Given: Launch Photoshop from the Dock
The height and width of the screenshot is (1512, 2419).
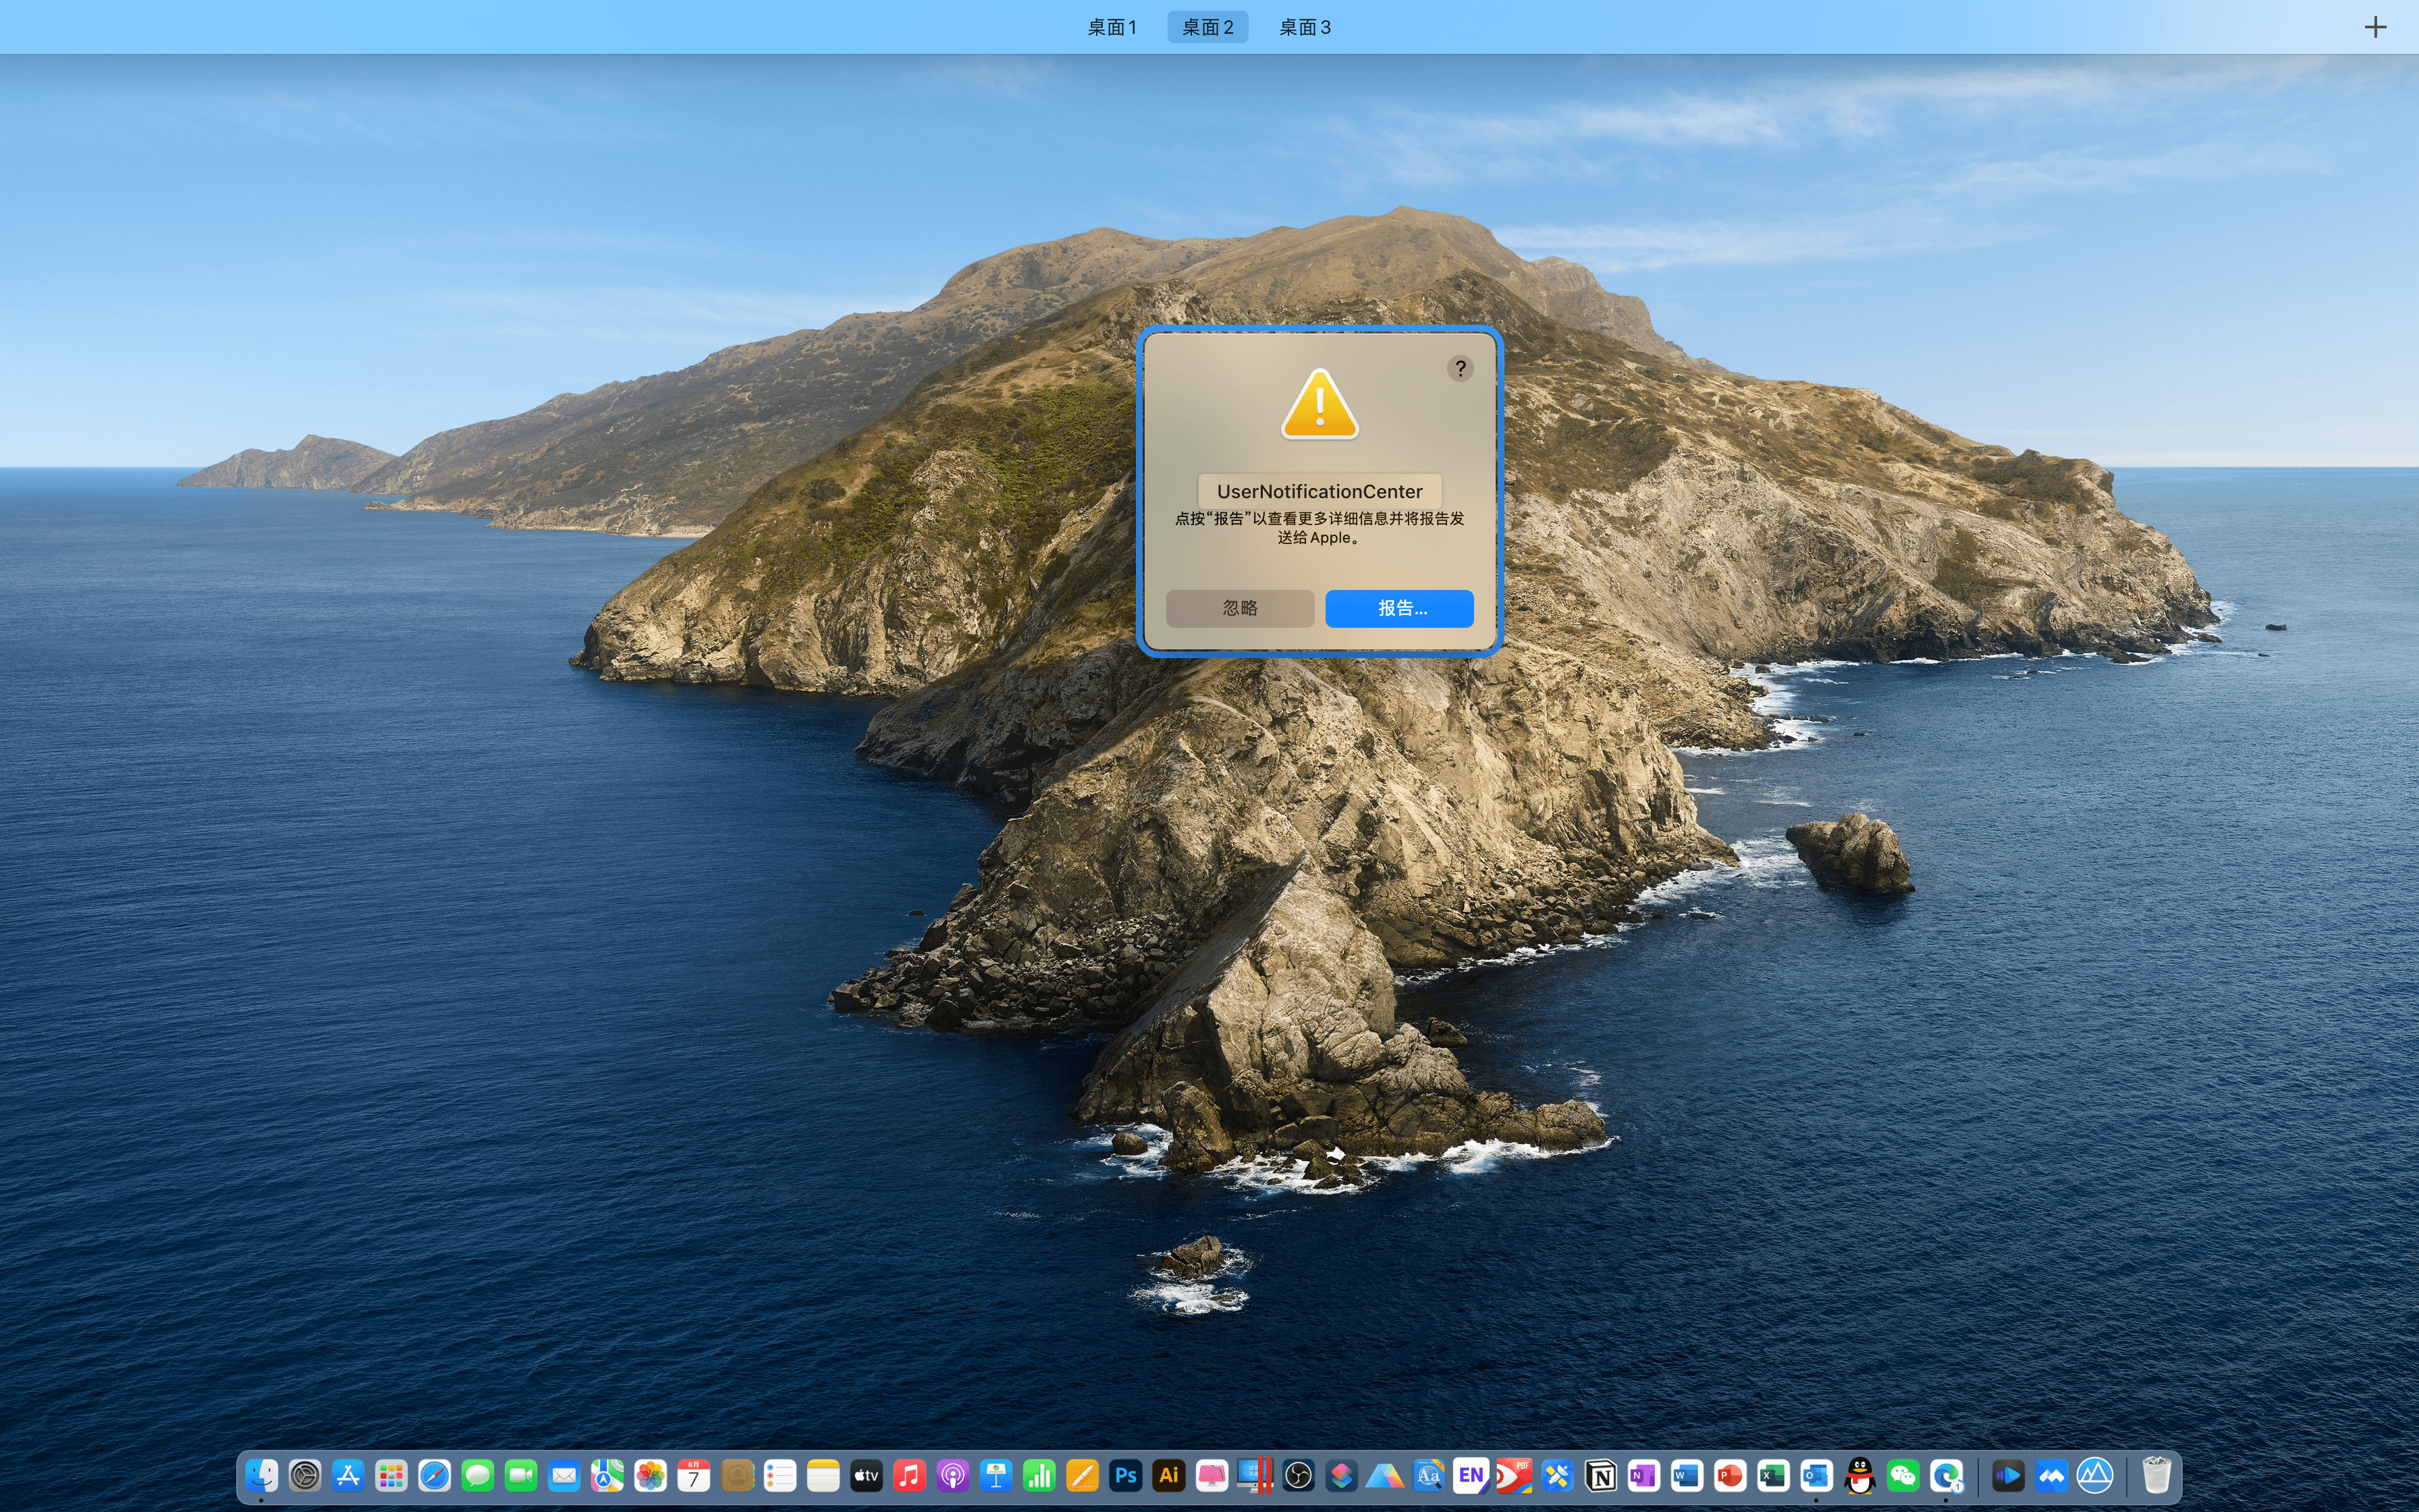Looking at the screenshot, I should click(x=1126, y=1475).
